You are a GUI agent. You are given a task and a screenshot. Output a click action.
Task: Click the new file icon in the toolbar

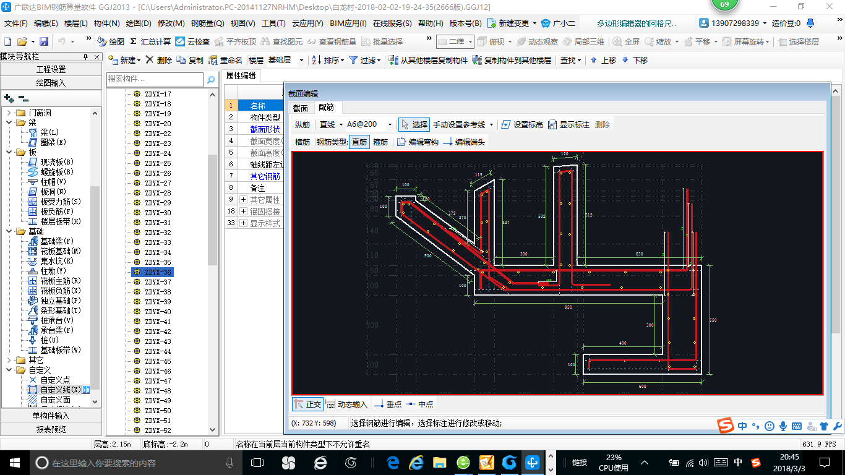pyautogui.click(x=8, y=41)
